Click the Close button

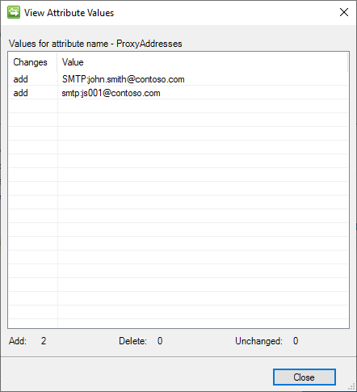[304, 377]
